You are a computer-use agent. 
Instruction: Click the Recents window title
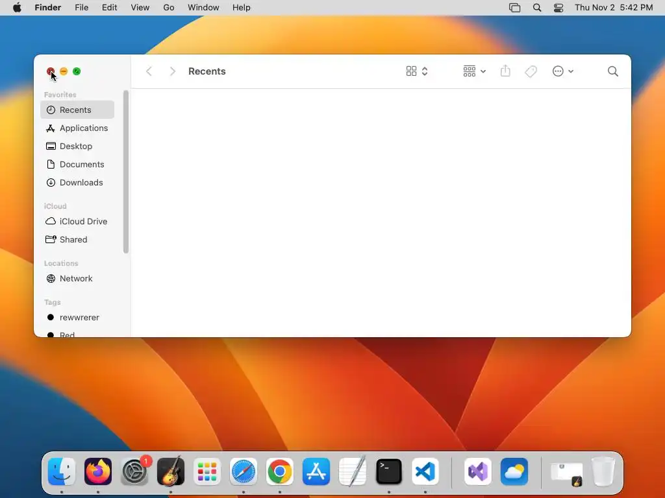click(x=207, y=71)
